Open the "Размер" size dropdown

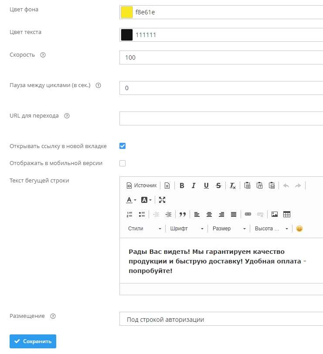[229, 229]
